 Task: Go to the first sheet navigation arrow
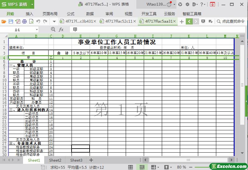pyautogui.click(x=4, y=160)
